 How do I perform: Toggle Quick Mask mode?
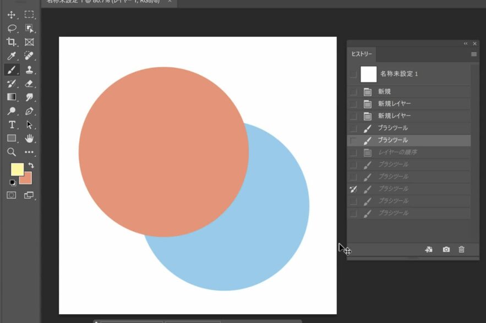tap(12, 195)
